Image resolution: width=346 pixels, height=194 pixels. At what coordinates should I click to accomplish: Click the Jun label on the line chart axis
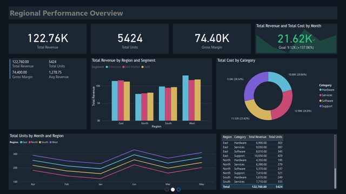(134, 184)
